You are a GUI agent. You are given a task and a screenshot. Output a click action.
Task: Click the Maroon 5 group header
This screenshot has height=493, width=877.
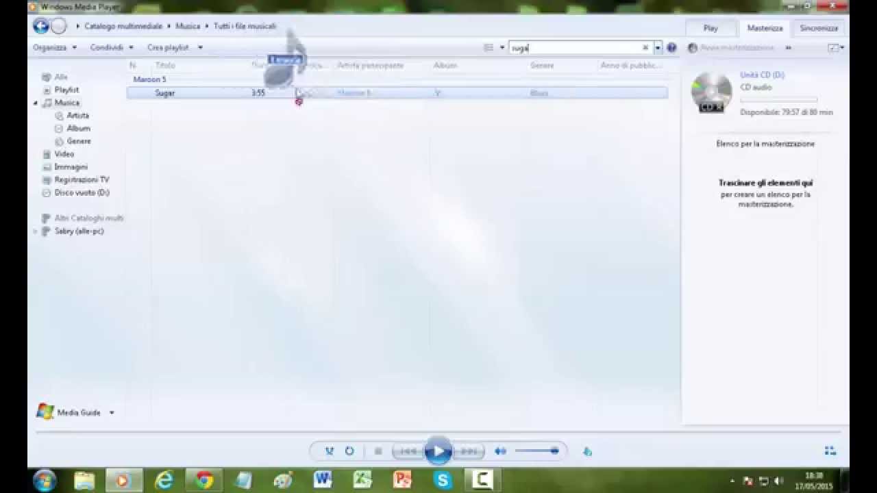(149, 79)
